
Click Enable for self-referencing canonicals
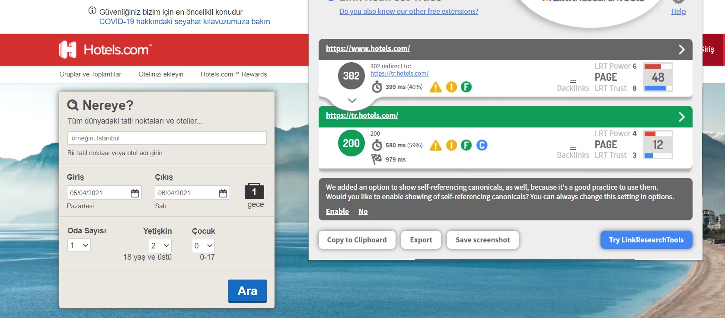coord(337,211)
